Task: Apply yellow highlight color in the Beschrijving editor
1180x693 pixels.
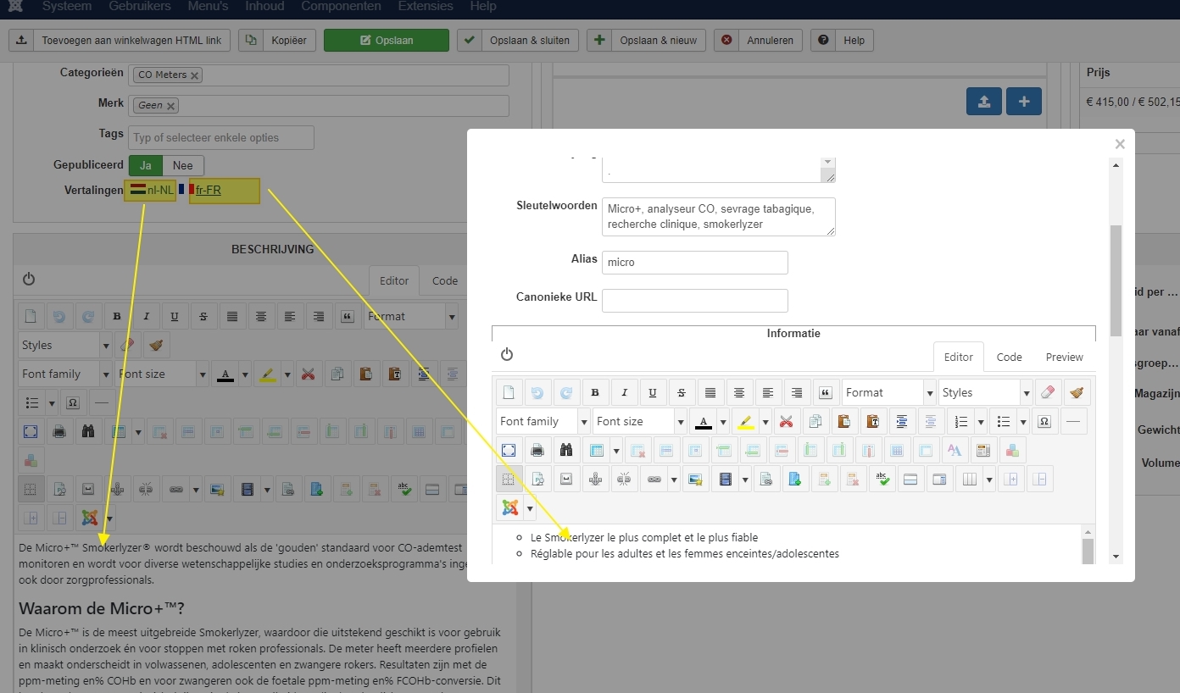Action: point(268,374)
